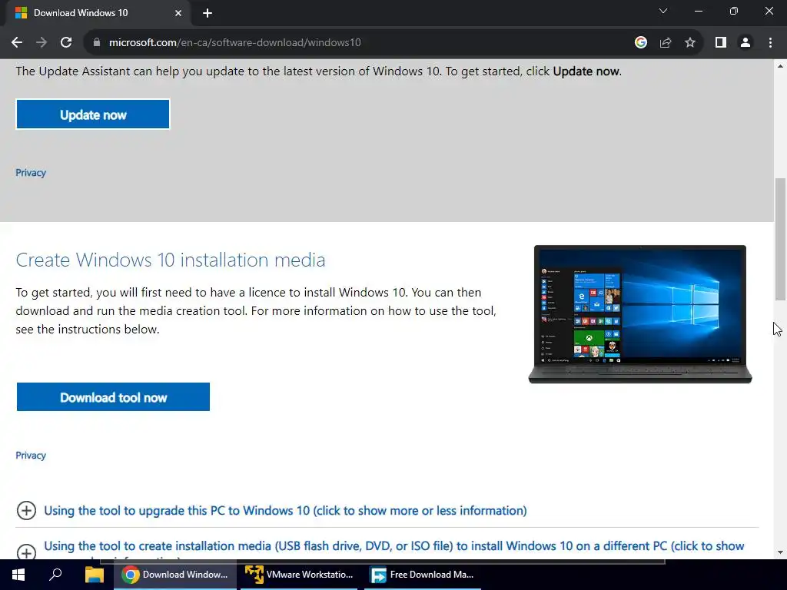
Task: Open the Chrome profile menu
Action: point(745,43)
